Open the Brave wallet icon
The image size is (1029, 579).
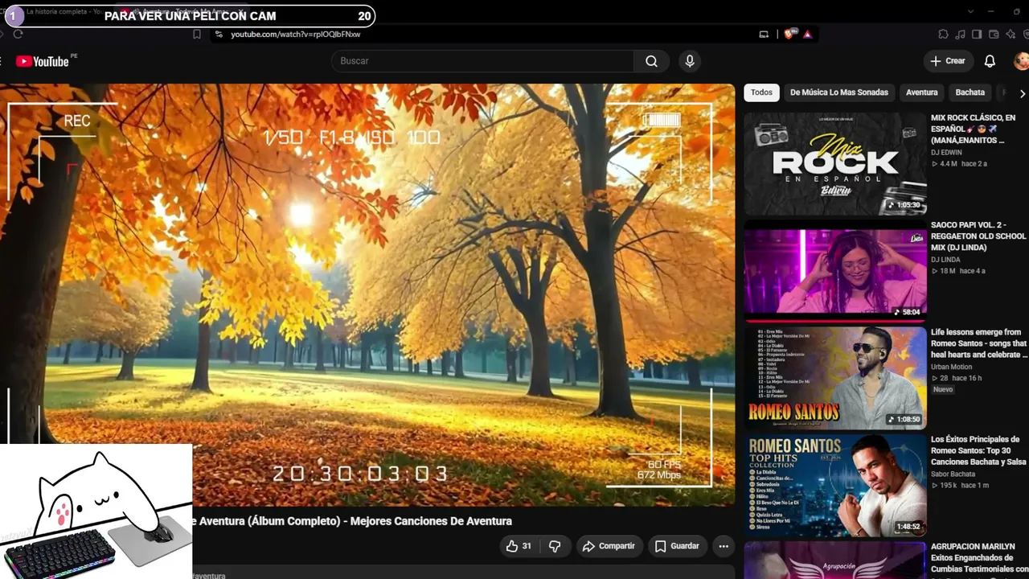pyautogui.click(x=994, y=34)
